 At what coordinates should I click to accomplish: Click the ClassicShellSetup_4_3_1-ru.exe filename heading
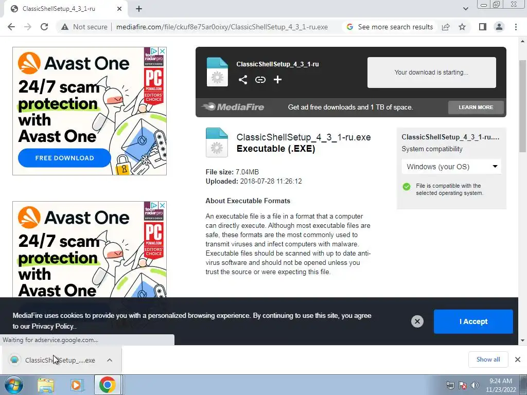pyautogui.click(x=304, y=137)
